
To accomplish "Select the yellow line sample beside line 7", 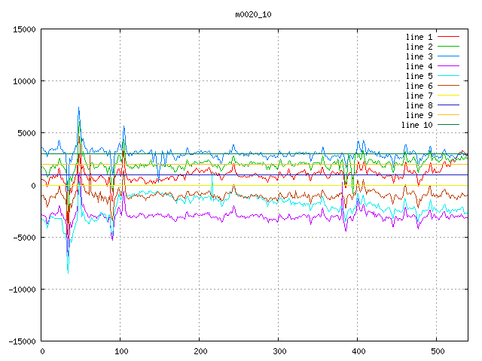I will pyautogui.click(x=448, y=96).
